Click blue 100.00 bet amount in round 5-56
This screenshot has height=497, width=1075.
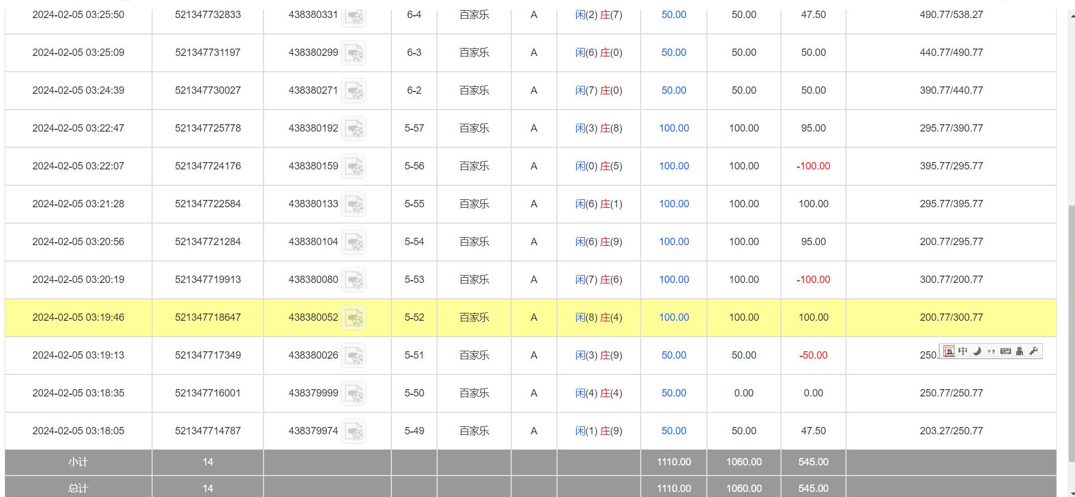(x=674, y=166)
